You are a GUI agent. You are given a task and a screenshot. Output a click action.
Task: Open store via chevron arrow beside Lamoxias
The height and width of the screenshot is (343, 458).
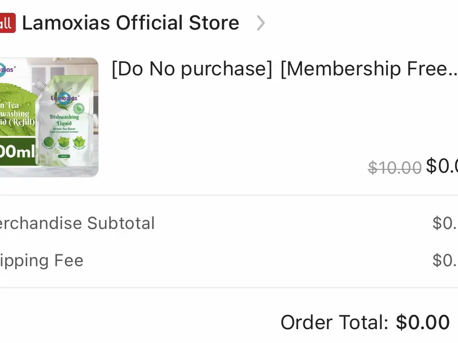tap(260, 23)
